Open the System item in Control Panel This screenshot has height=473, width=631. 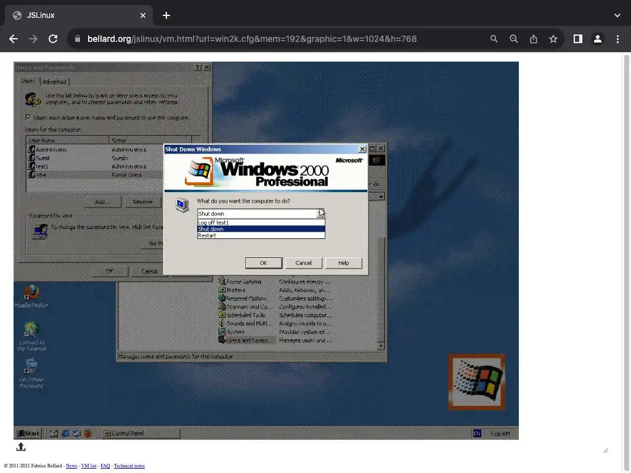232,332
